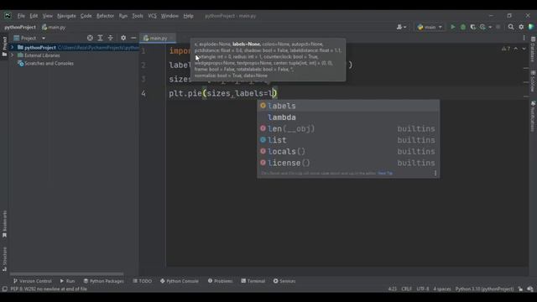Open the File menu
537x302 pixels.
coord(21,16)
